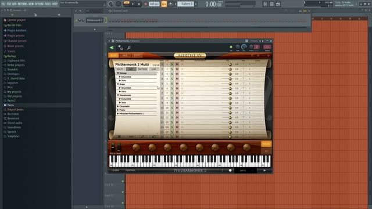This screenshot has height=209, width=372.
Task: Switch to the MIX tab in Philharmonik
Action: click(x=125, y=56)
